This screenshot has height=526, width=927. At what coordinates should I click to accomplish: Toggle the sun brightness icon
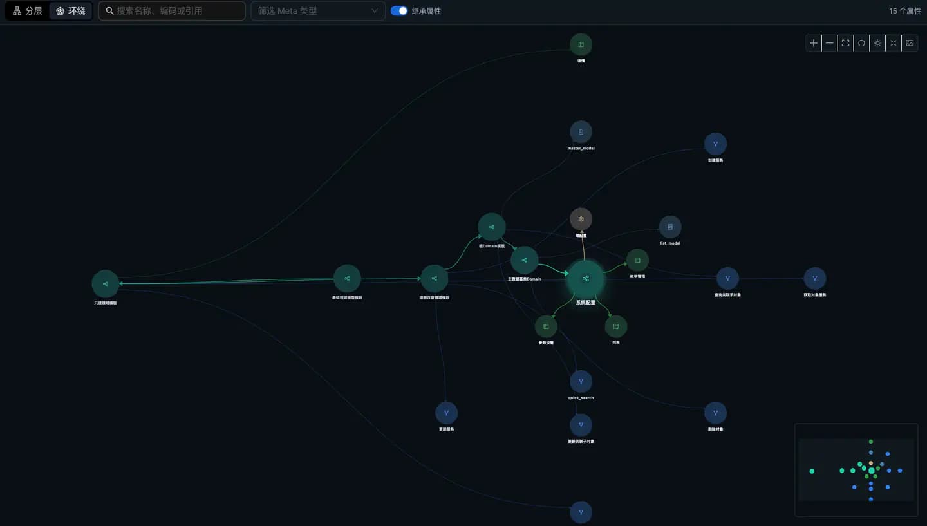[x=877, y=43]
